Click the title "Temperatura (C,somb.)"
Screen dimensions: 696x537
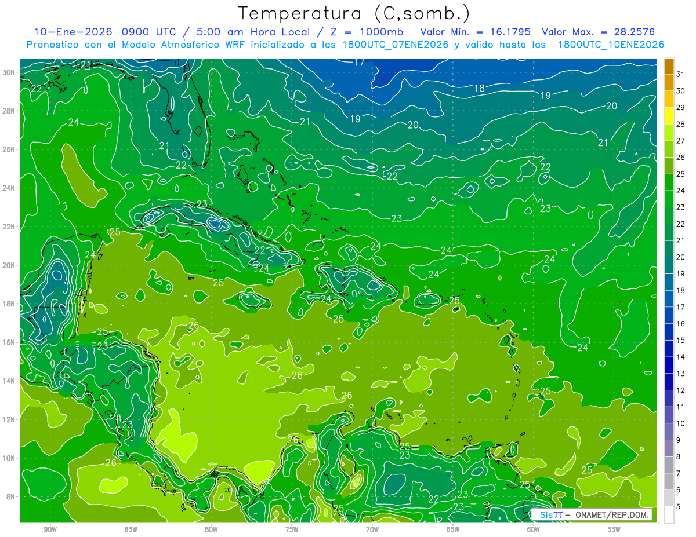pyautogui.click(x=354, y=13)
